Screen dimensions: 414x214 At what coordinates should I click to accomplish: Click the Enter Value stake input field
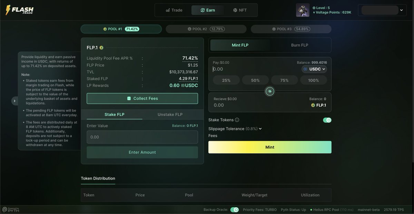(x=142, y=137)
